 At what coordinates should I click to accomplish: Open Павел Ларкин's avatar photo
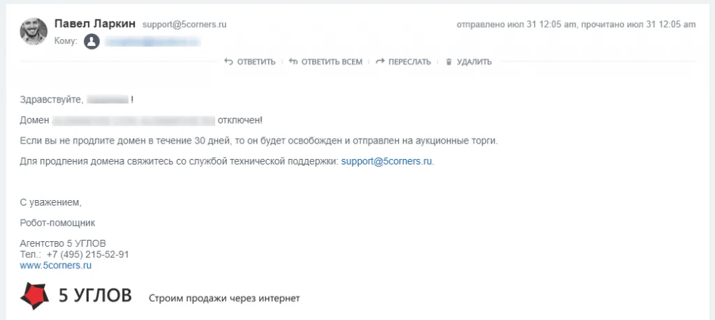[34, 31]
